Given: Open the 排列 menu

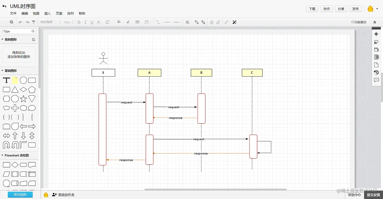Looking at the screenshot, I should point(70,13).
